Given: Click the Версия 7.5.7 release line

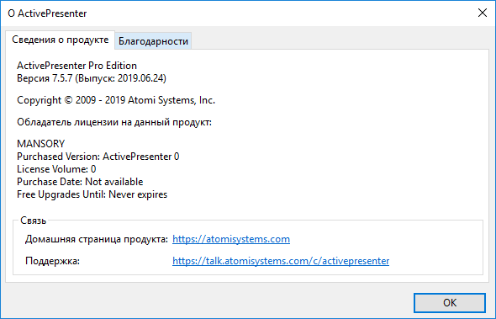Looking at the screenshot, I should point(92,78).
